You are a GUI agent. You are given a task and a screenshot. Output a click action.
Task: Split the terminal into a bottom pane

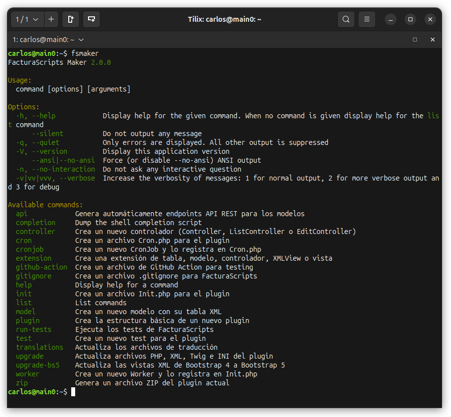coord(91,19)
